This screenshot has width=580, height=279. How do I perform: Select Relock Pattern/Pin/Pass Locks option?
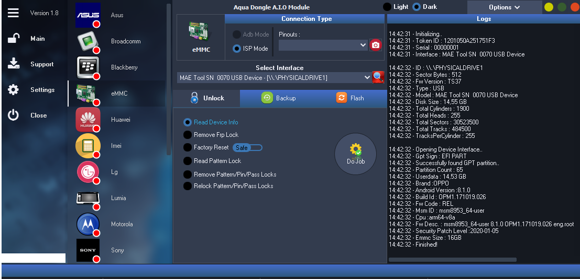(x=188, y=186)
